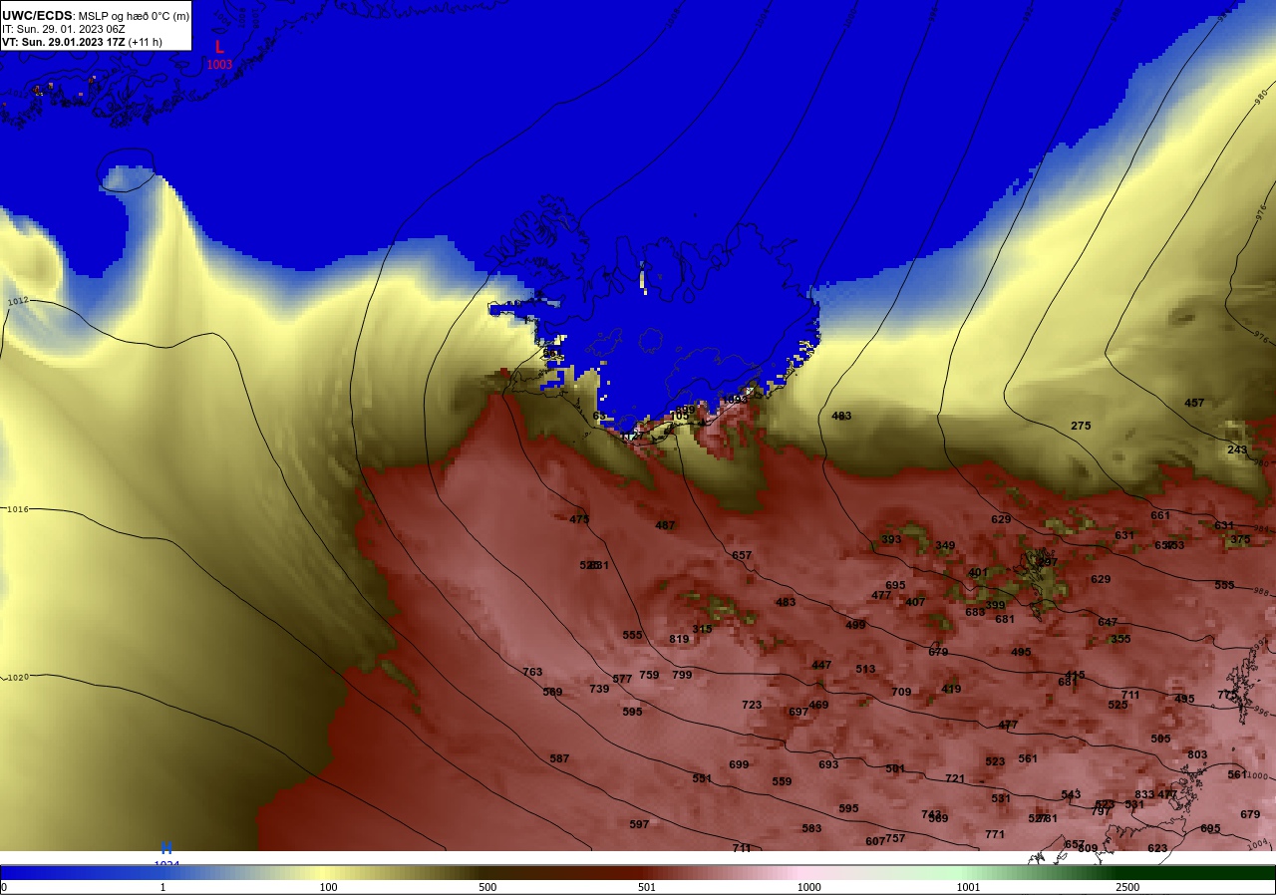Click the 275 height value
This screenshot has height=895, width=1276.
coord(1081,426)
